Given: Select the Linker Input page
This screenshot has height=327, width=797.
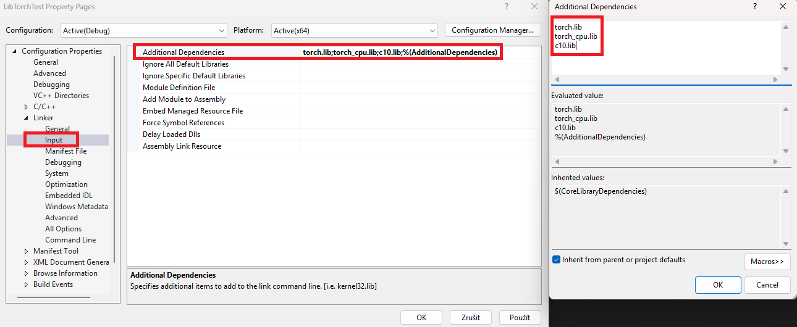Looking at the screenshot, I should tap(54, 140).
